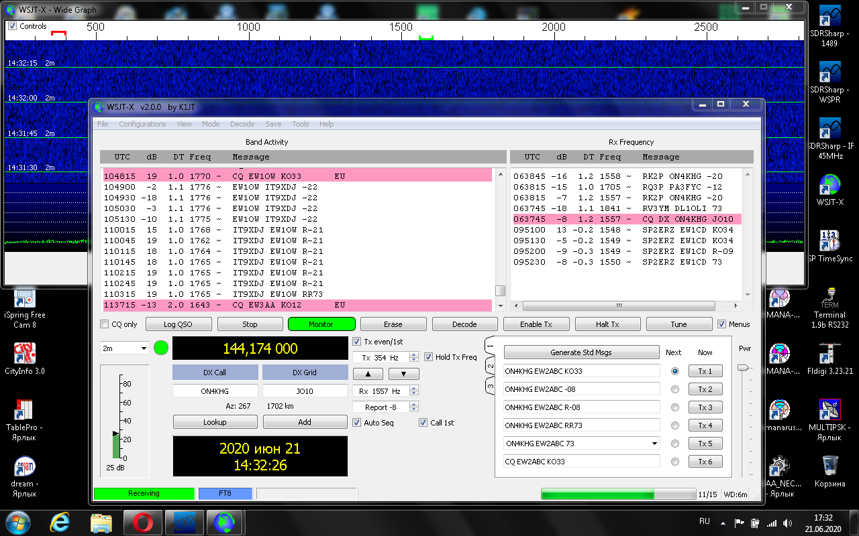Open the Fldigi 3.23.21 desktop icon
Image resolution: width=859 pixels, height=536 pixels.
[x=830, y=352]
